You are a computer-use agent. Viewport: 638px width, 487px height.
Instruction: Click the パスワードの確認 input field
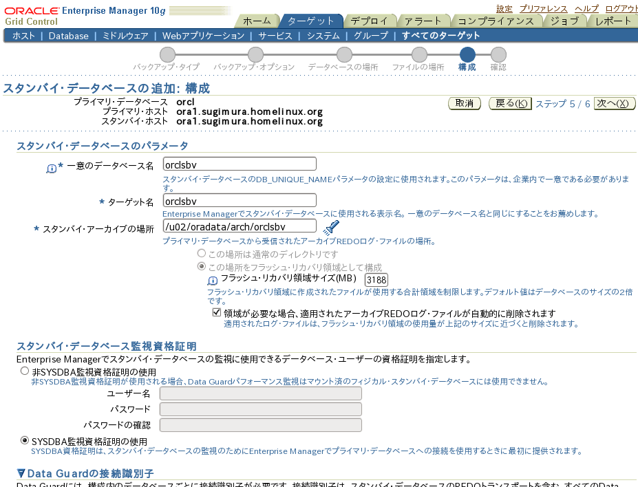point(261,425)
